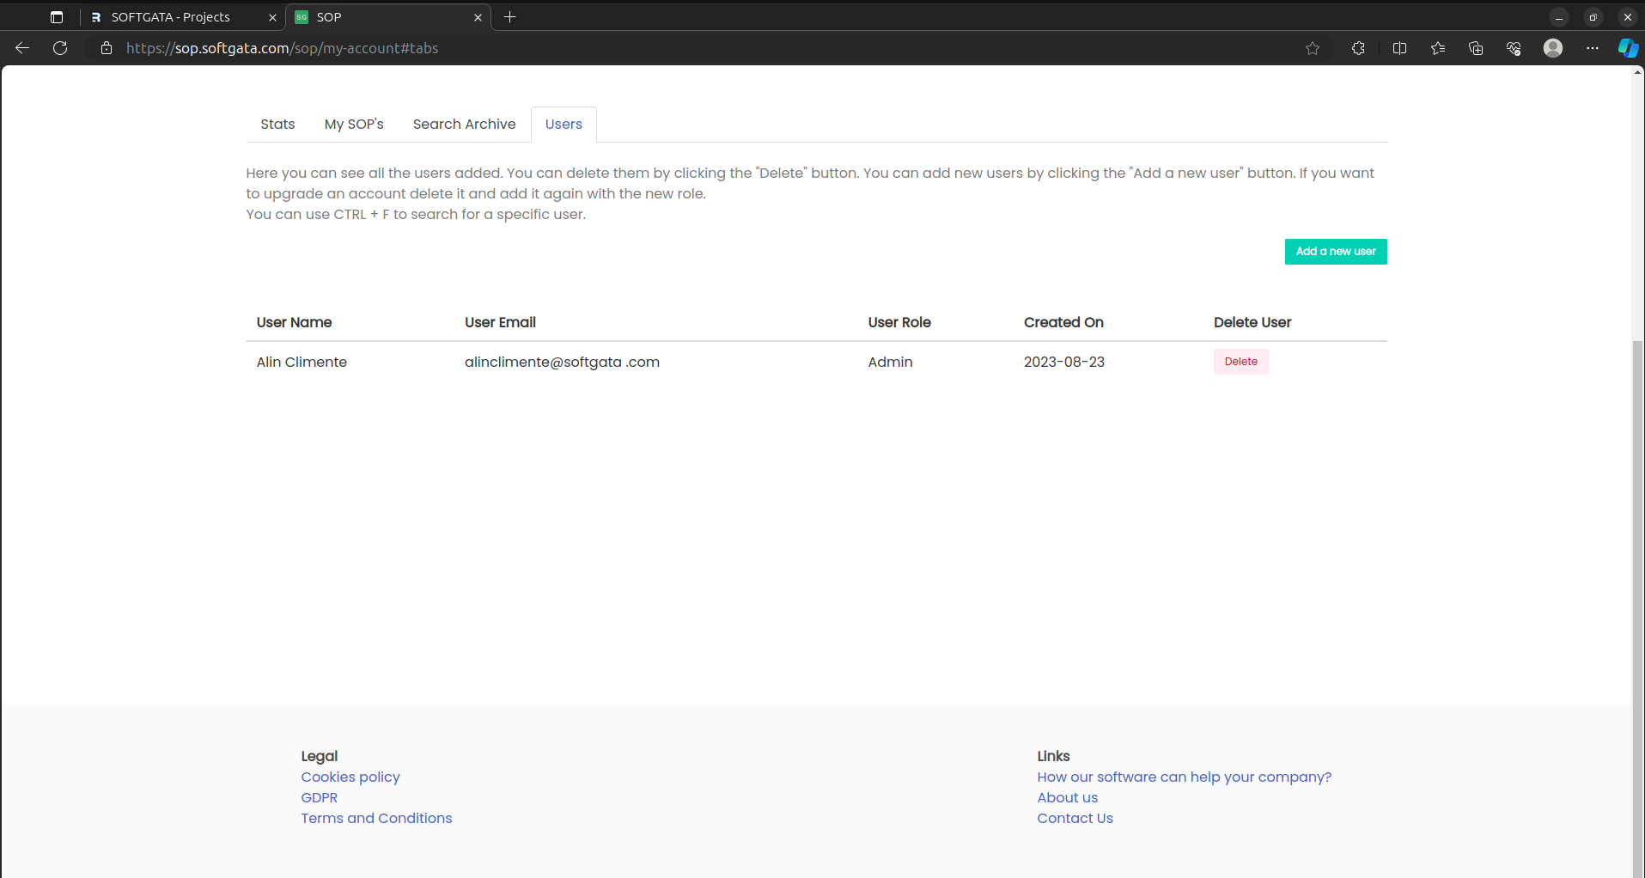This screenshot has height=878, width=1645.
Task: Open the My SOP's tab
Action: tap(354, 125)
